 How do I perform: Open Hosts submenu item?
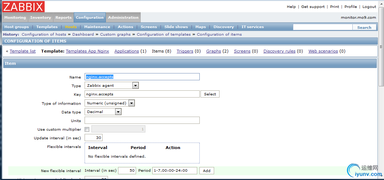[x=71, y=27]
